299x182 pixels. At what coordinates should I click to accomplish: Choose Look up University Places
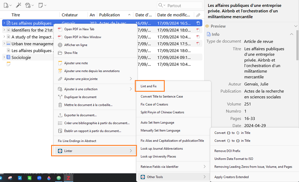(x=158, y=157)
